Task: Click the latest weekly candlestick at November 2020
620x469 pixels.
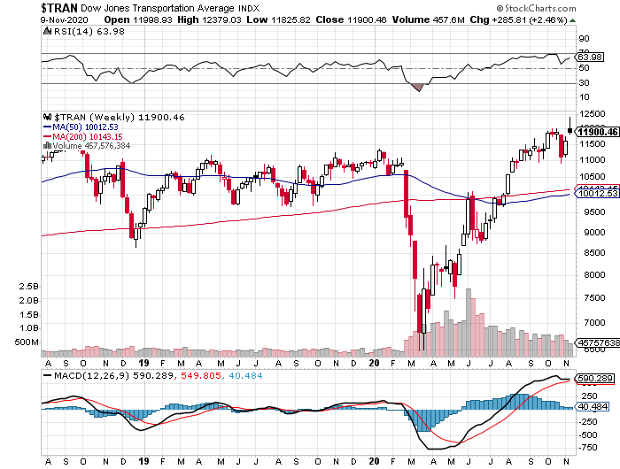Action: 570,129
